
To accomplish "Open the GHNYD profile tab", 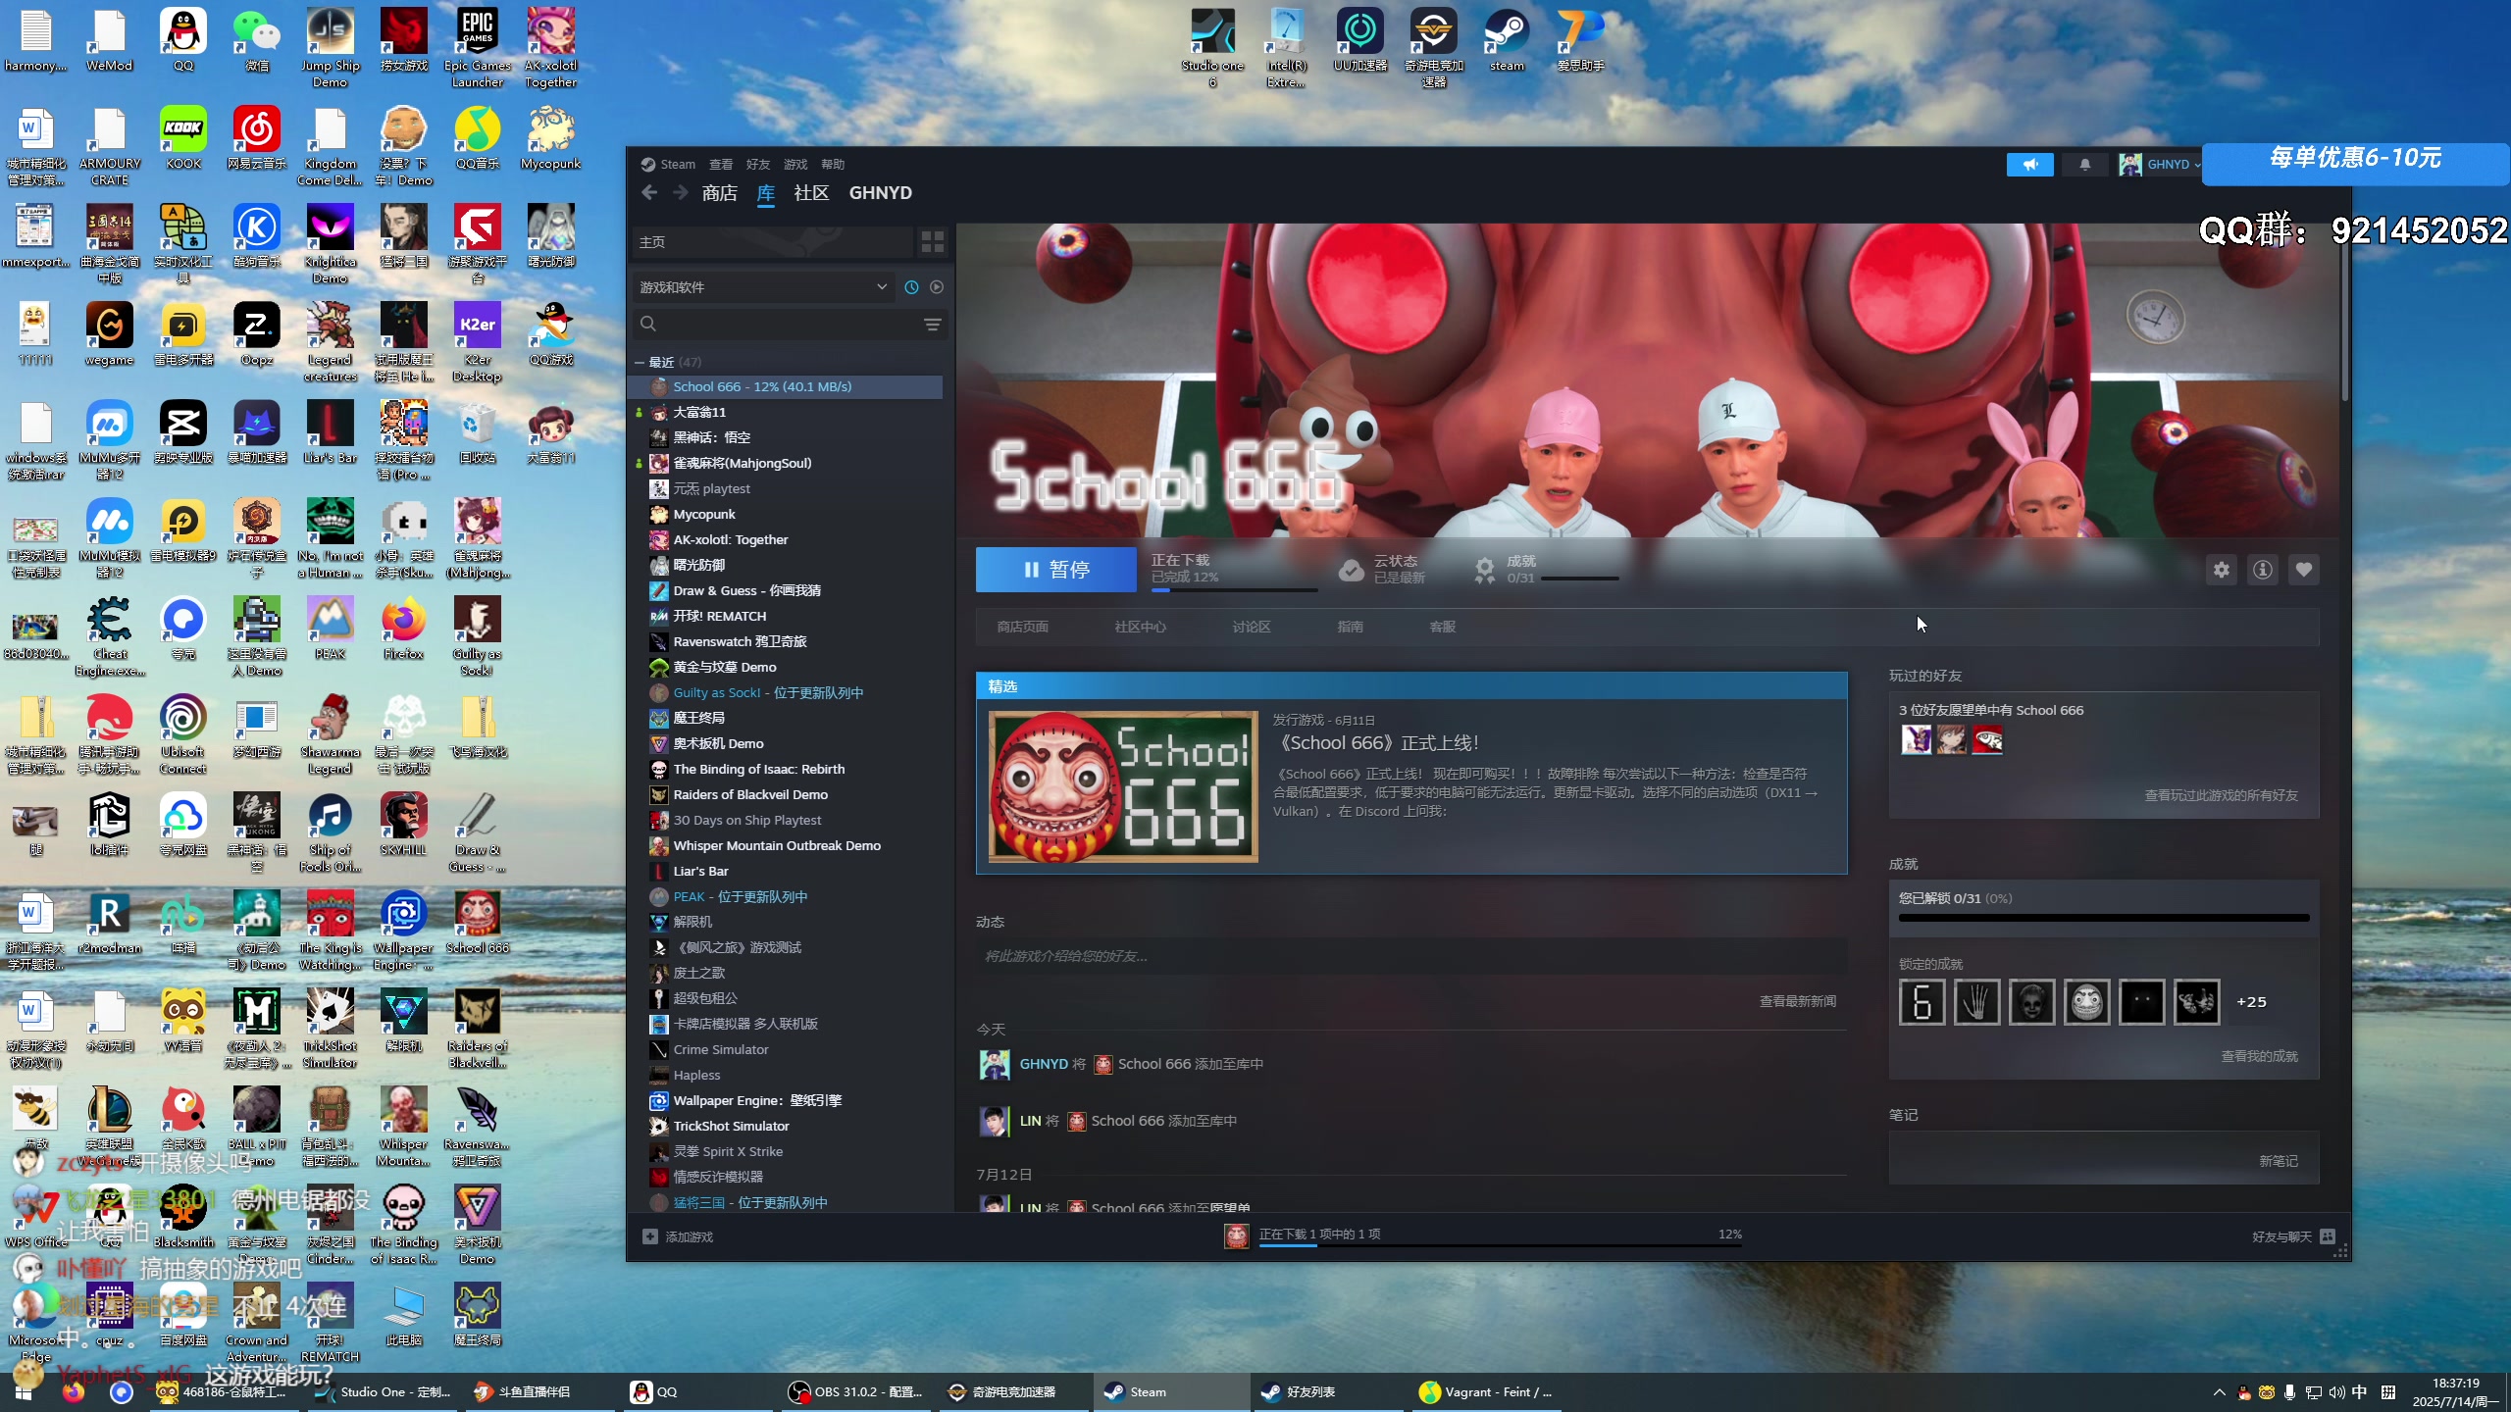I will point(880,193).
